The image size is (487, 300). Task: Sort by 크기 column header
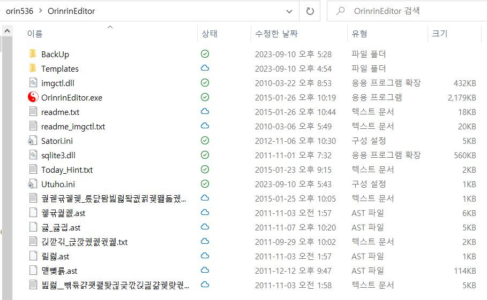pos(439,34)
